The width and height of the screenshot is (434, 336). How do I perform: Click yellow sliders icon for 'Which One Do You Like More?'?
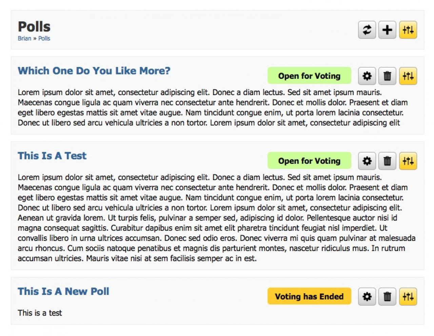(408, 76)
